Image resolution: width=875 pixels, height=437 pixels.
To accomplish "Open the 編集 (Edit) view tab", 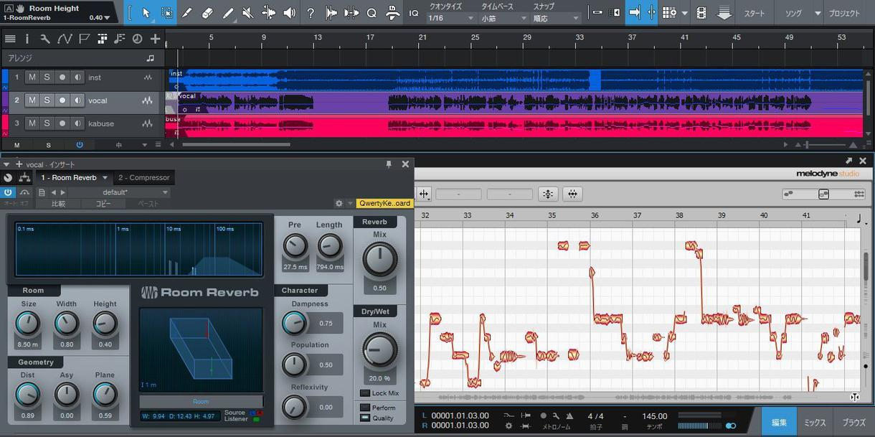I will tap(779, 423).
